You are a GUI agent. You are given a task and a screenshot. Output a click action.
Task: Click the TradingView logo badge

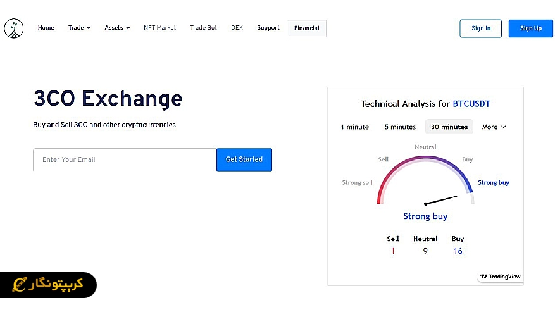click(x=500, y=277)
